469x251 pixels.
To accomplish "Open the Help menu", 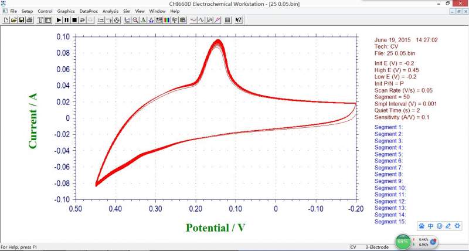I will point(175,11).
